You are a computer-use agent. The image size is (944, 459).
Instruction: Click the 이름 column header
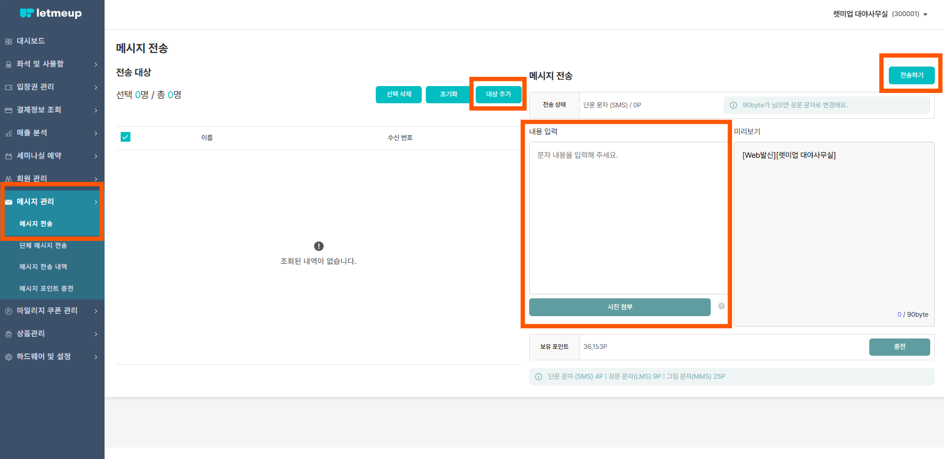coord(207,138)
